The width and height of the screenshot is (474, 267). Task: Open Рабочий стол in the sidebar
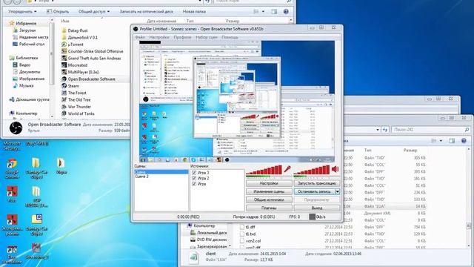pyautogui.click(x=28, y=44)
